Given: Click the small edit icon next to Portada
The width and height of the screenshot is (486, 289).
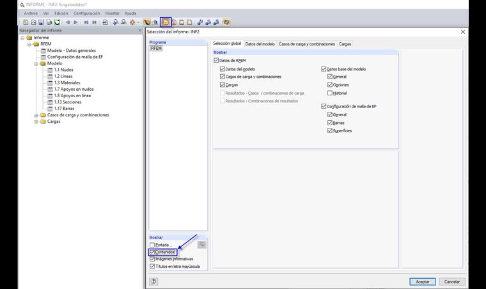Looking at the screenshot, I should click(x=202, y=245).
